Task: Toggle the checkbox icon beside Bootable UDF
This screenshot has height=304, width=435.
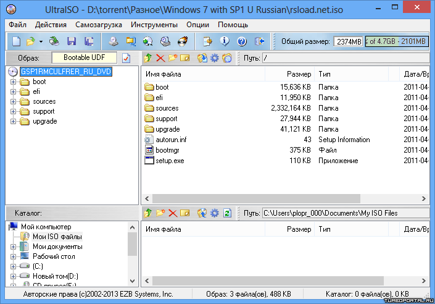Action: (126, 58)
